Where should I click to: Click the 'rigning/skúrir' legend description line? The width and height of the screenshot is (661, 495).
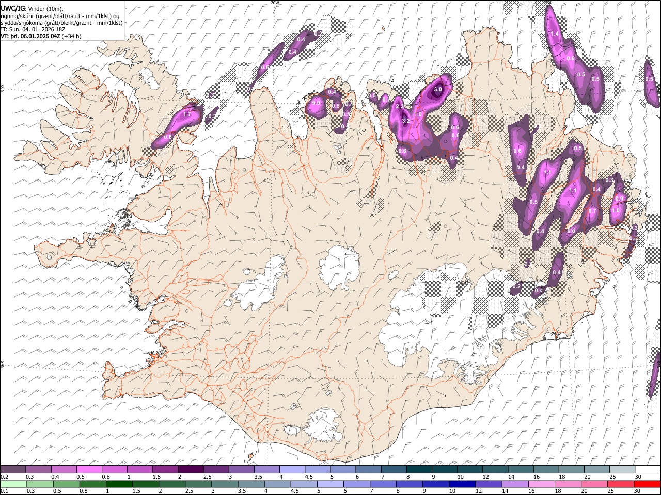click(60, 16)
